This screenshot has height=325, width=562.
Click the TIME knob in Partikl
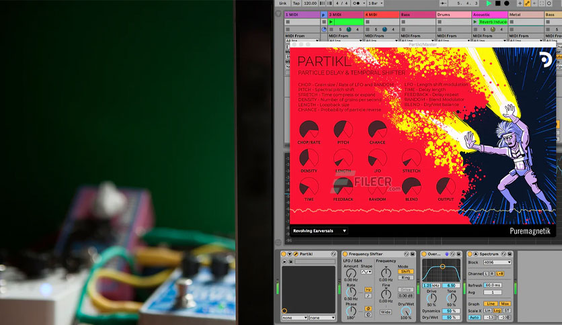tap(309, 187)
